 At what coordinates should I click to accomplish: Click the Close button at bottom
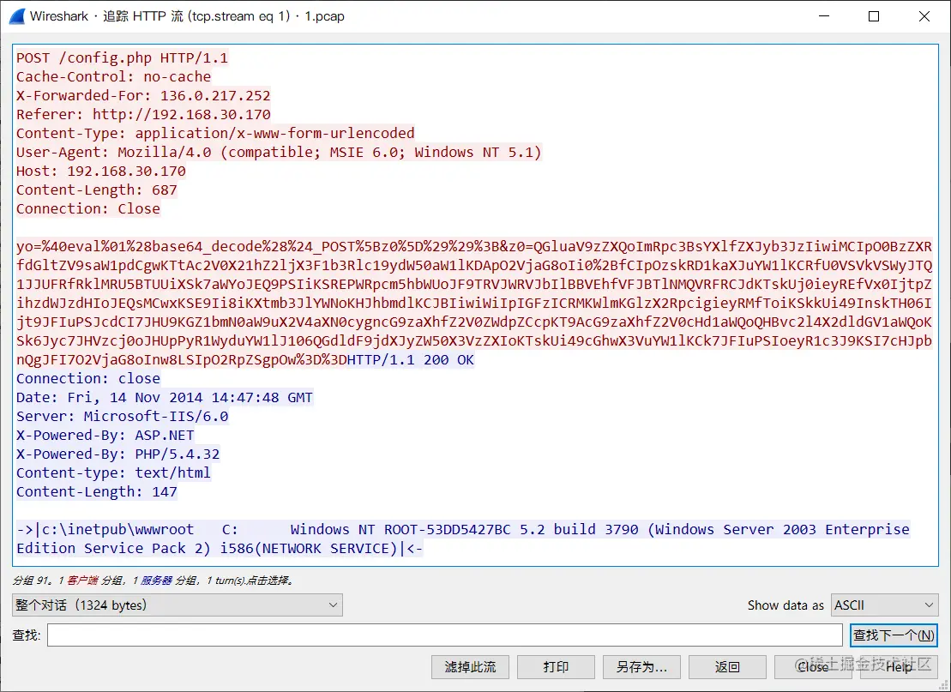[x=813, y=667]
